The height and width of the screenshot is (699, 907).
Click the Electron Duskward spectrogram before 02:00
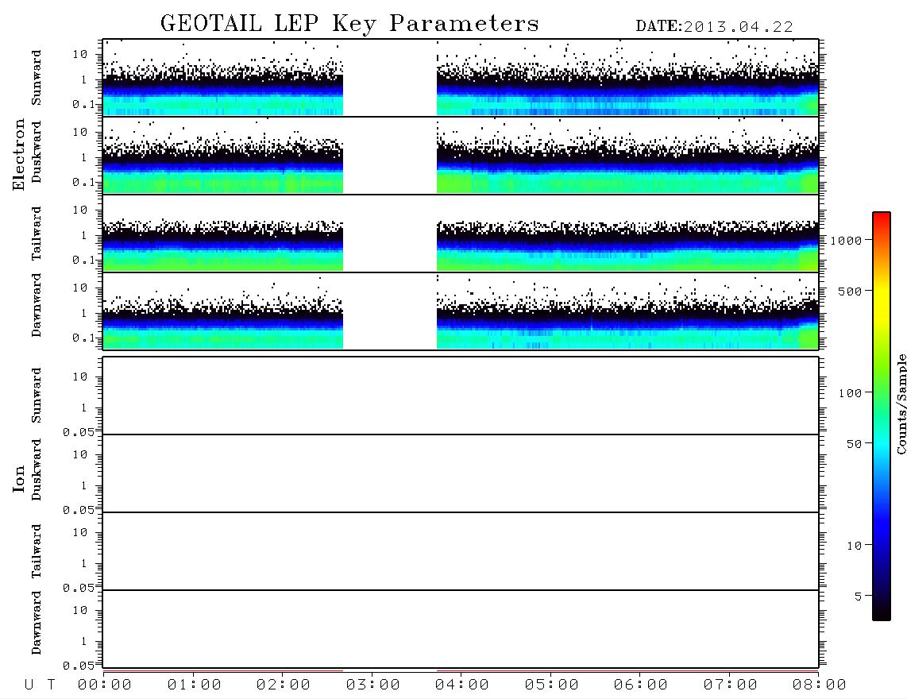222,156
